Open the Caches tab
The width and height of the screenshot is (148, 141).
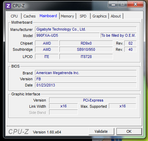30,16
